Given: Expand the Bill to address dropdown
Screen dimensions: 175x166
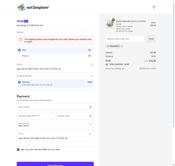Looking at the screenshot, I should (90, 134).
